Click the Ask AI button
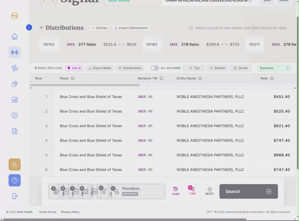 tap(74, 68)
